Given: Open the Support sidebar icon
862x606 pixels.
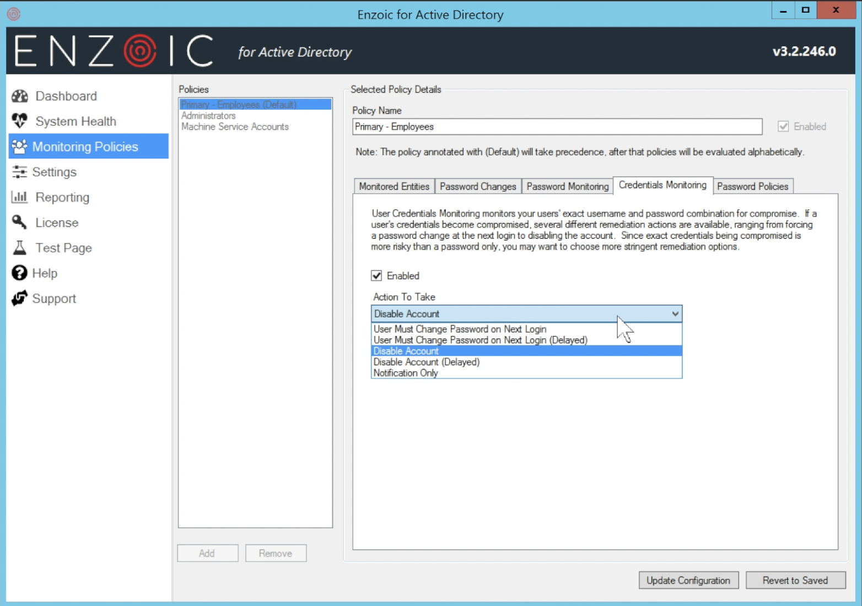Looking at the screenshot, I should pyautogui.click(x=19, y=298).
